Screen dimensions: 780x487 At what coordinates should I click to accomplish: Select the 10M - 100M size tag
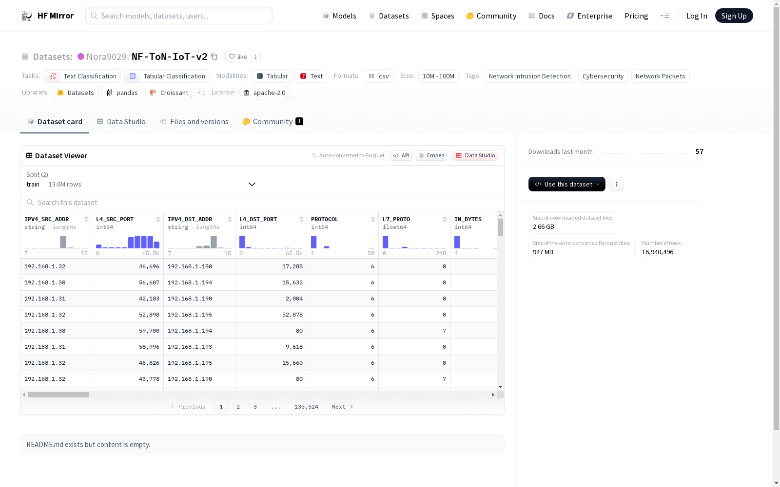click(x=438, y=76)
